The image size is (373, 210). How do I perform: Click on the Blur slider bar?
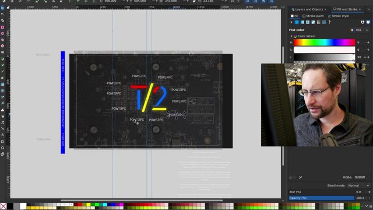click(x=322, y=192)
